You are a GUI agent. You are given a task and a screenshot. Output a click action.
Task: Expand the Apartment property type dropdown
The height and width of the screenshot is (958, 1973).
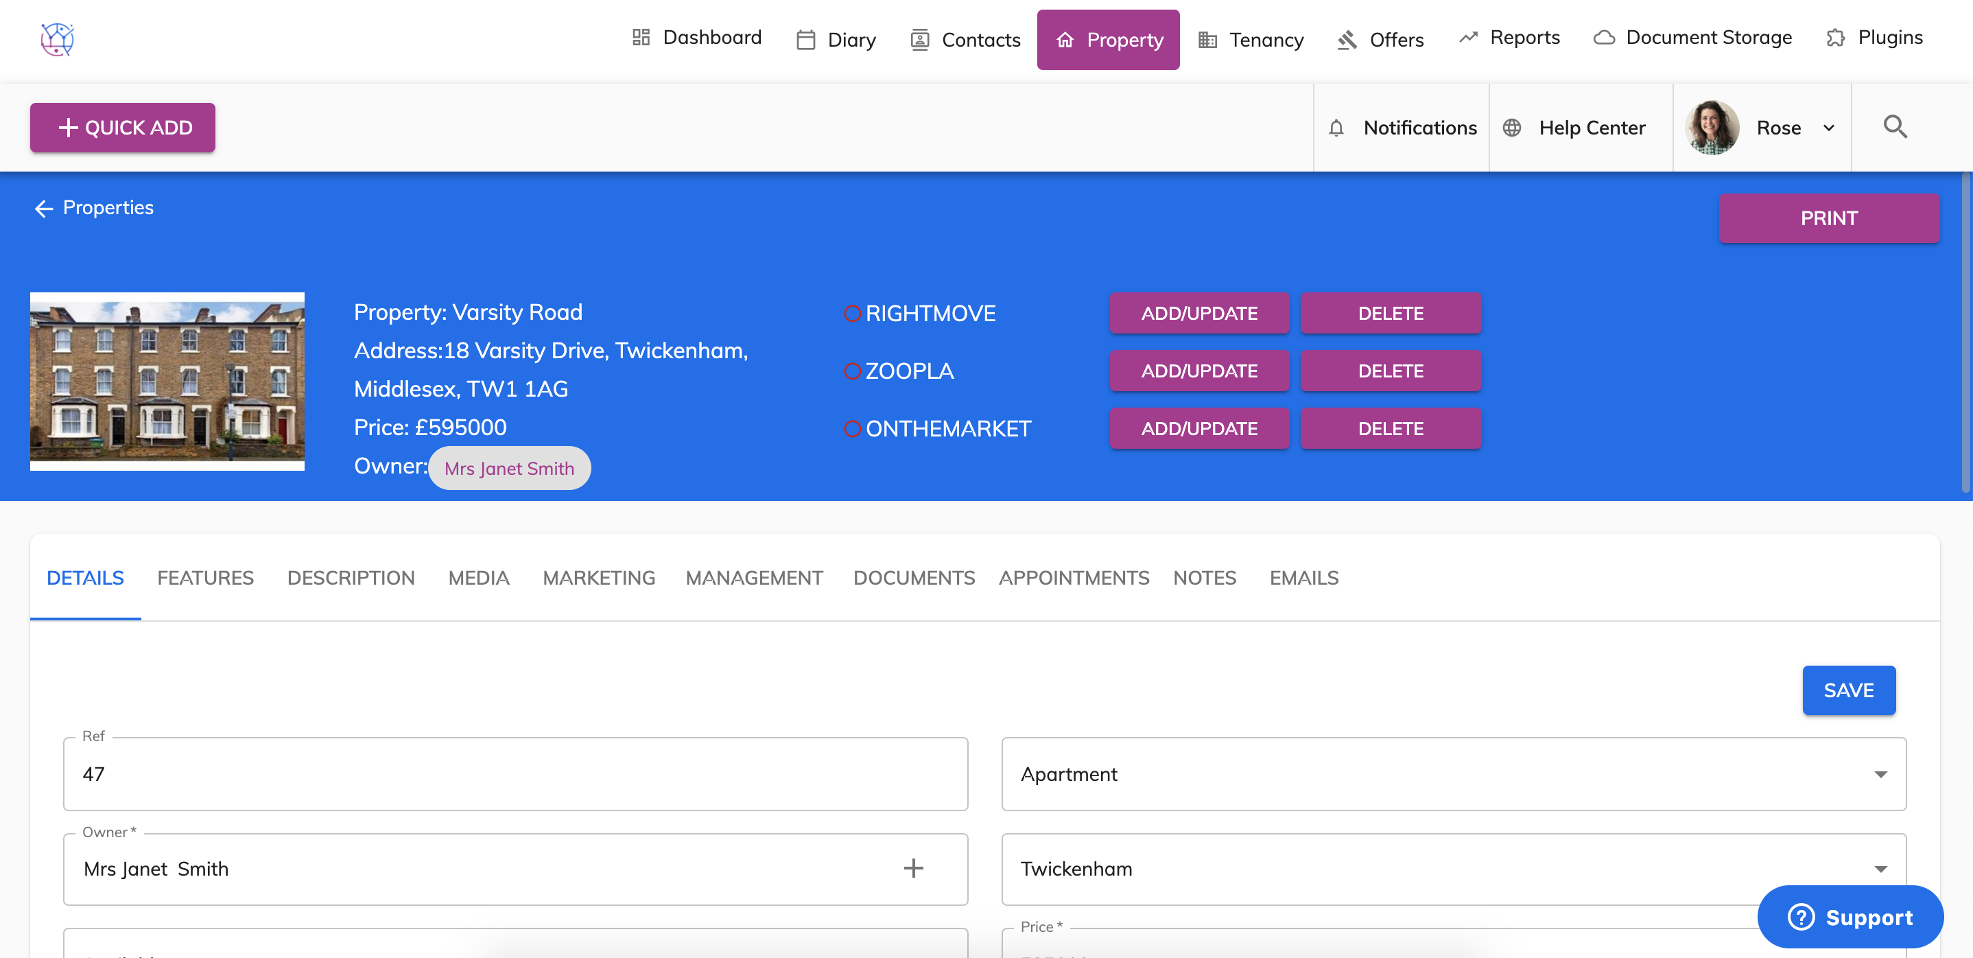point(1880,774)
